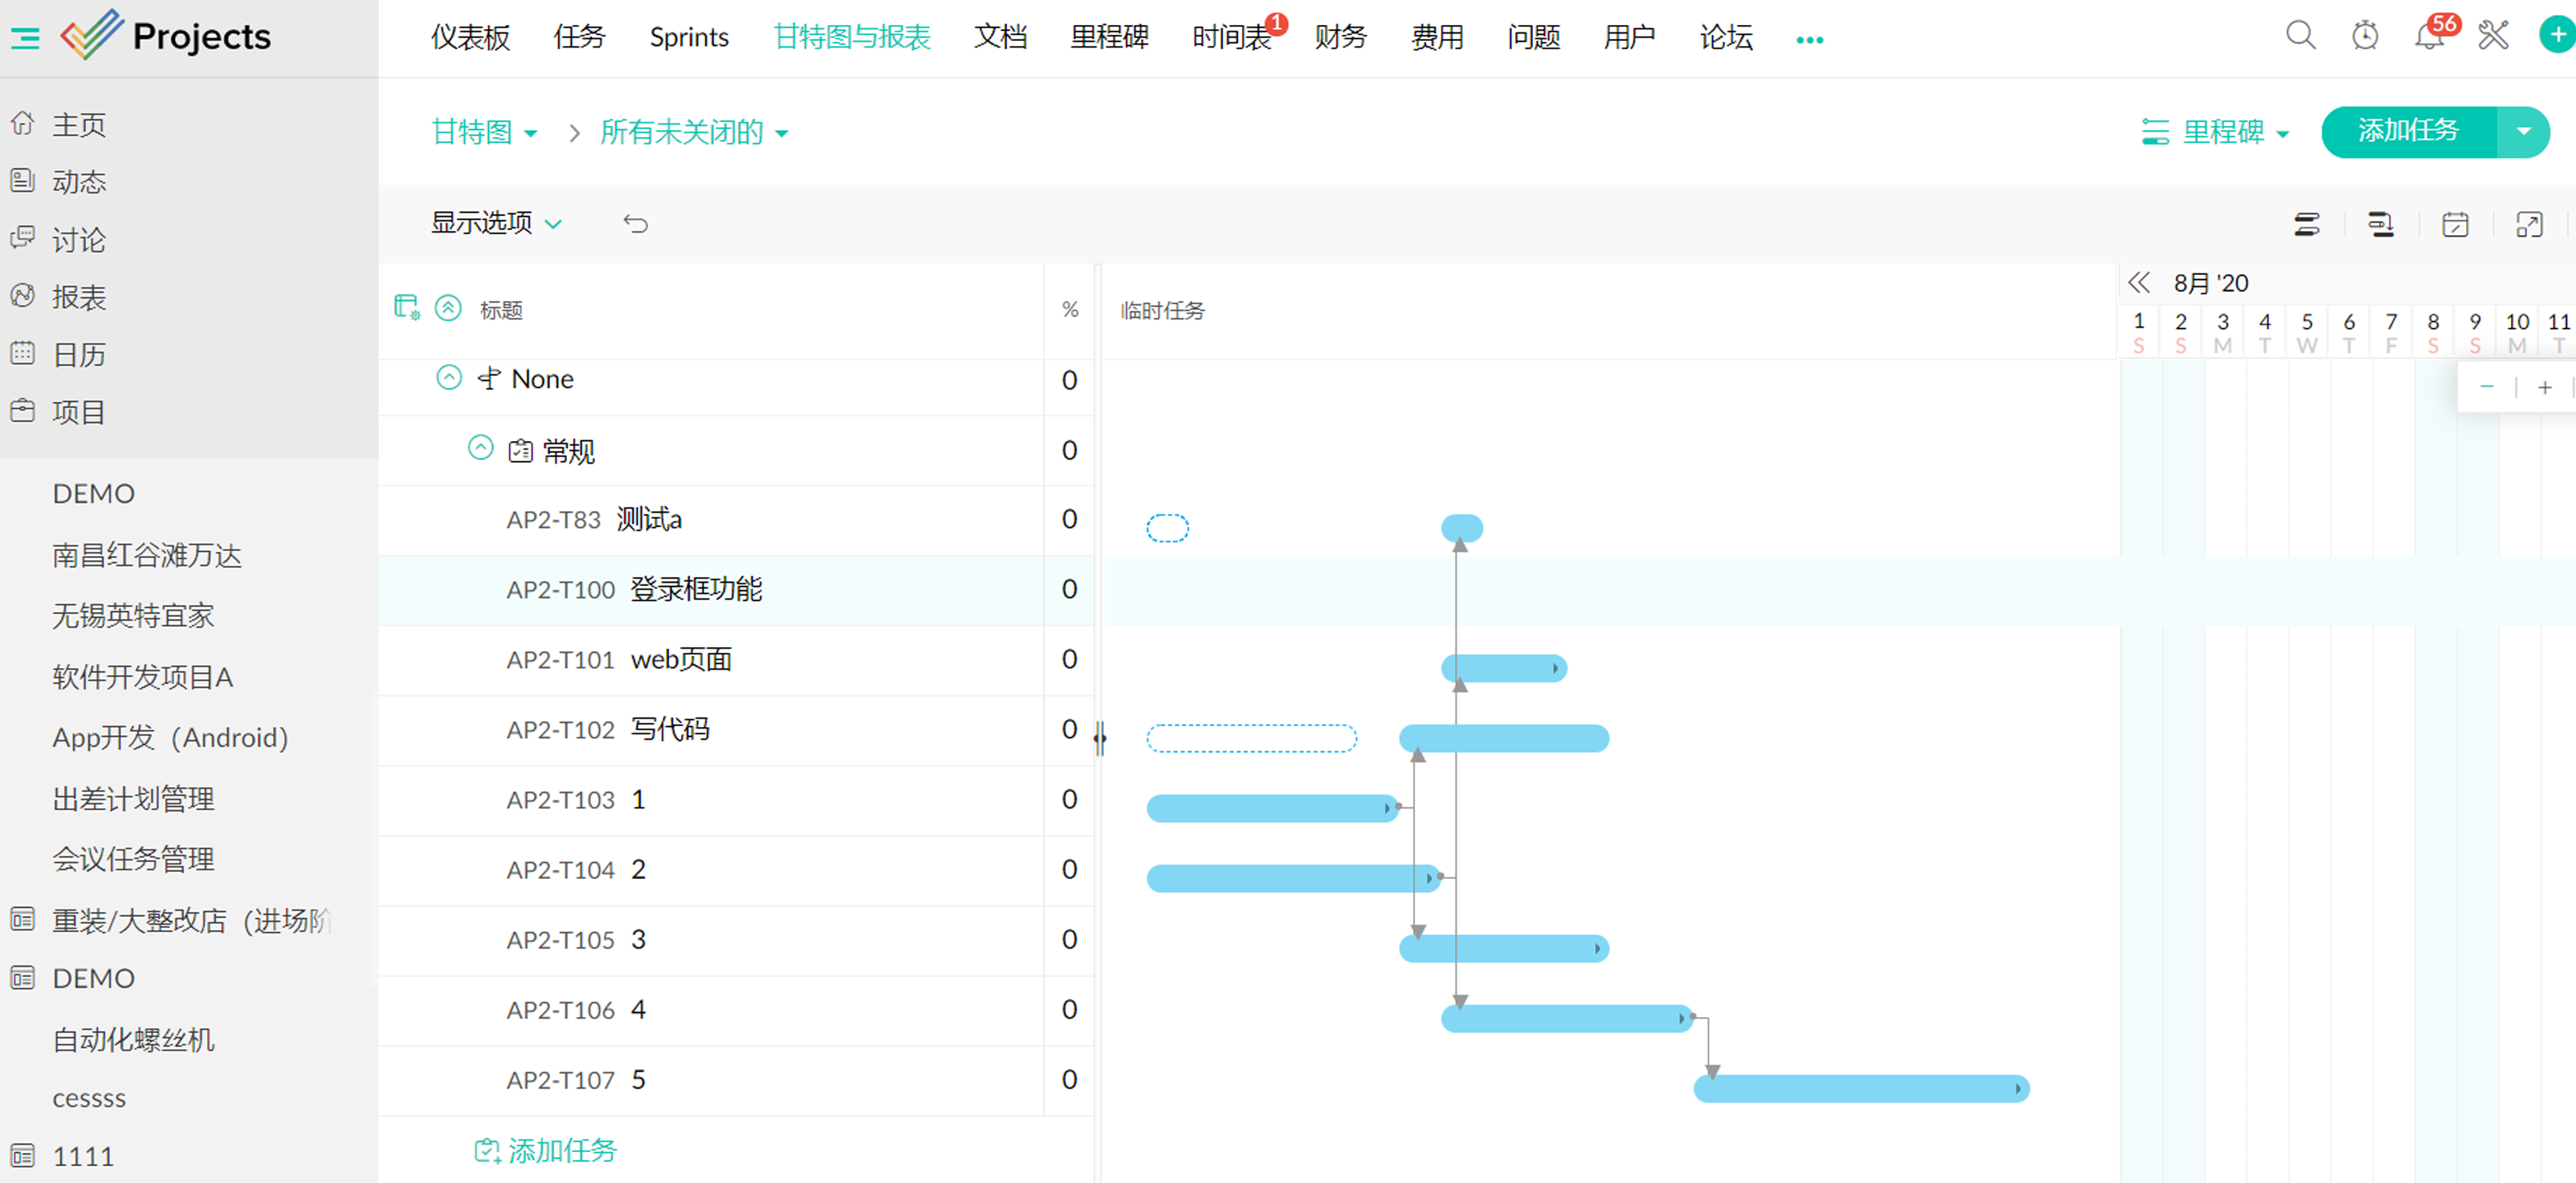The width and height of the screenshot is (2576, 1183).
Task: Click the column customization icon beside 标题
Action: click(406, 308)
